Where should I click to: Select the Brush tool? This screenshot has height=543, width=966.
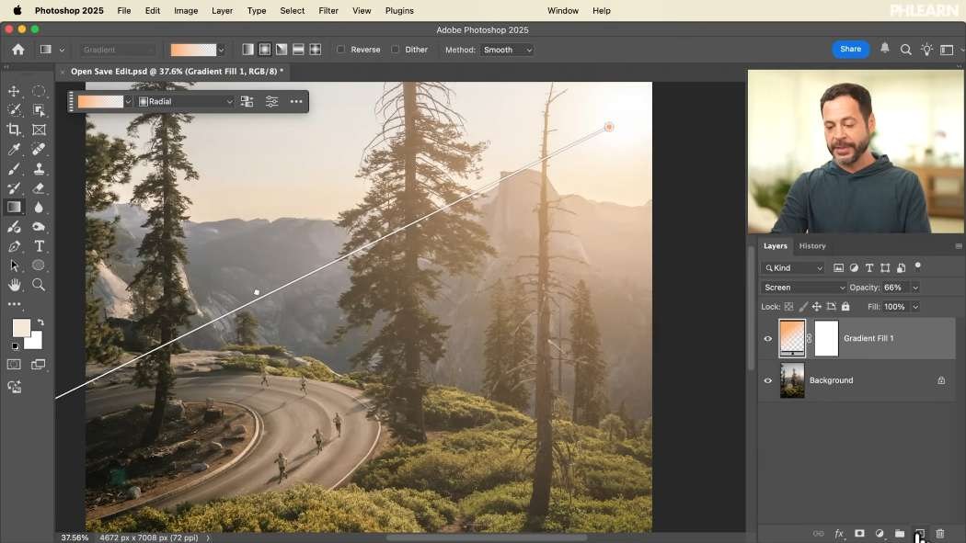pyautogui.click(x=14, y=169)
